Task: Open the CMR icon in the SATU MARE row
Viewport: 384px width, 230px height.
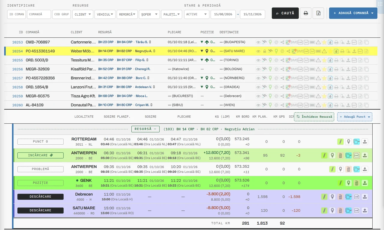Action: (x=356, y=211)
